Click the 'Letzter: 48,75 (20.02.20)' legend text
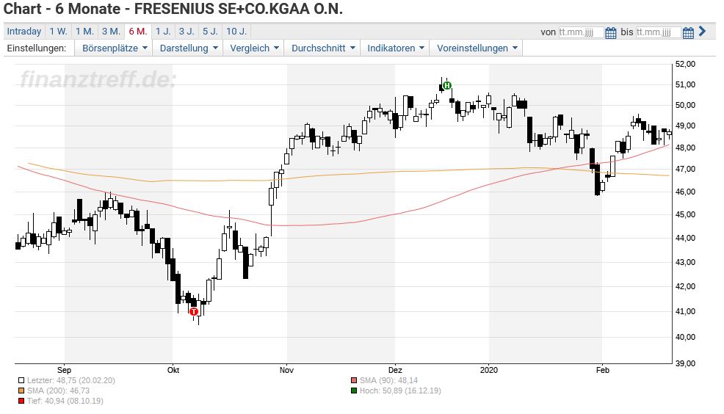724x414 pixels. click(x=71, y=381)
